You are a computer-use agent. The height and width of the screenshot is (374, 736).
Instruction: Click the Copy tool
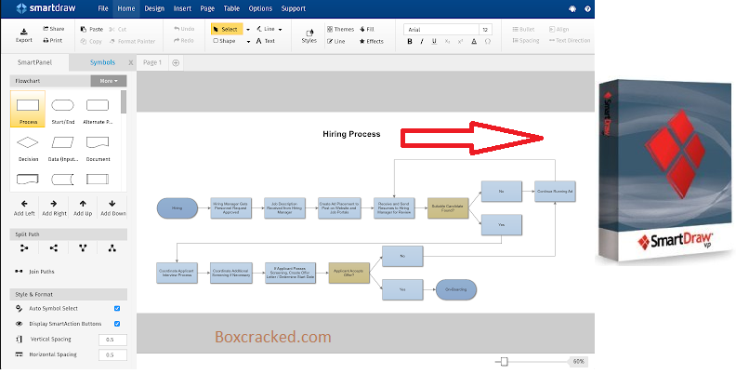(x=91, y=41)
